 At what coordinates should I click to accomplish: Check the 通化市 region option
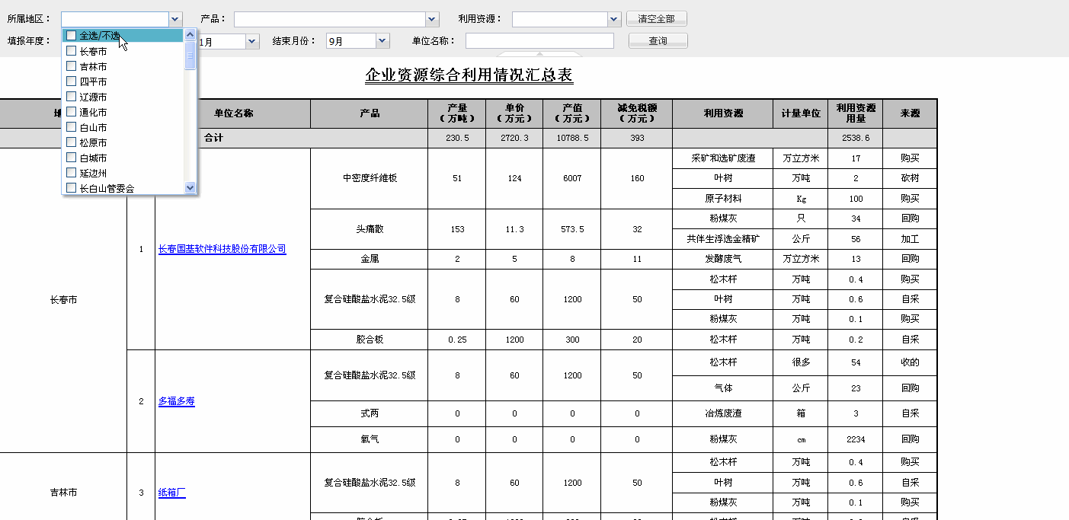(x=71, y=112)
